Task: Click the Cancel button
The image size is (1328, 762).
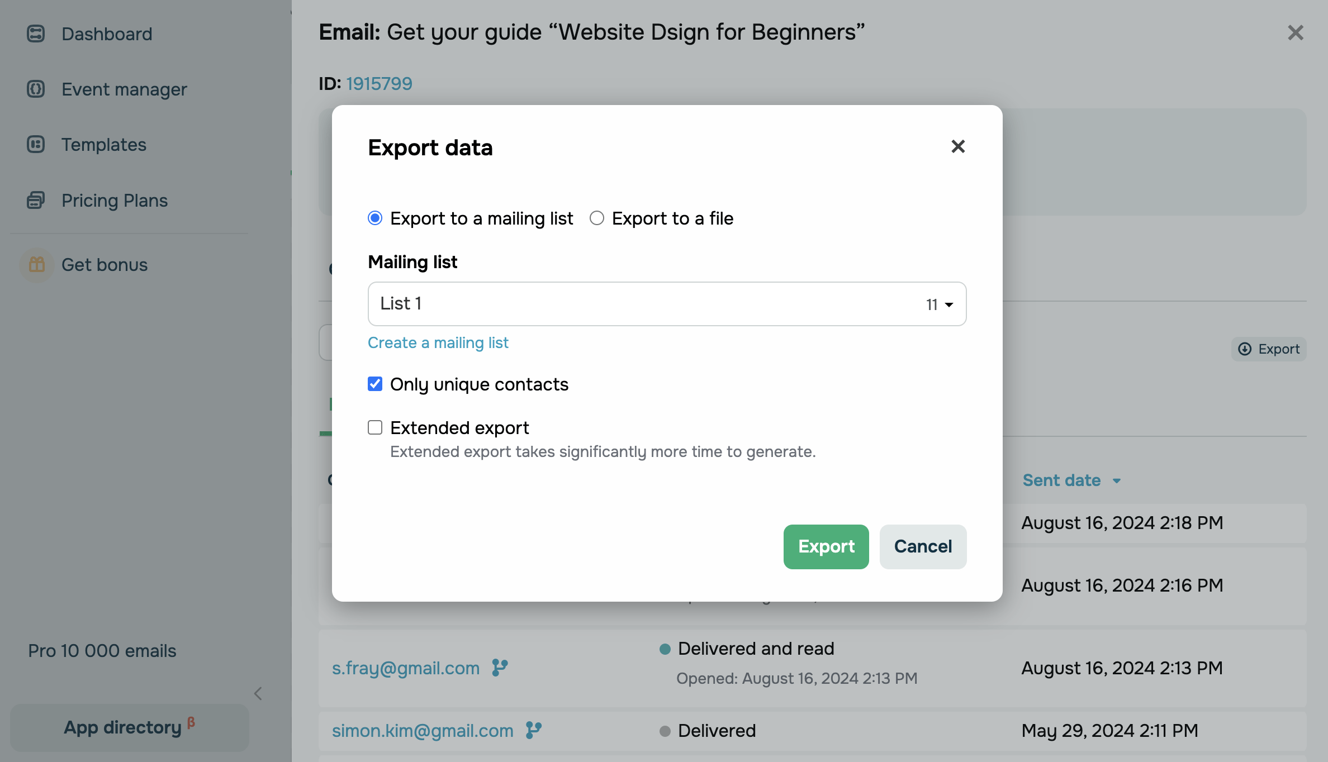Action: pyautogui.click(x=923, y=546)
